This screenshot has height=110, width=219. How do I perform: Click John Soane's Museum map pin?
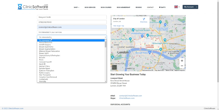(131, 39)
